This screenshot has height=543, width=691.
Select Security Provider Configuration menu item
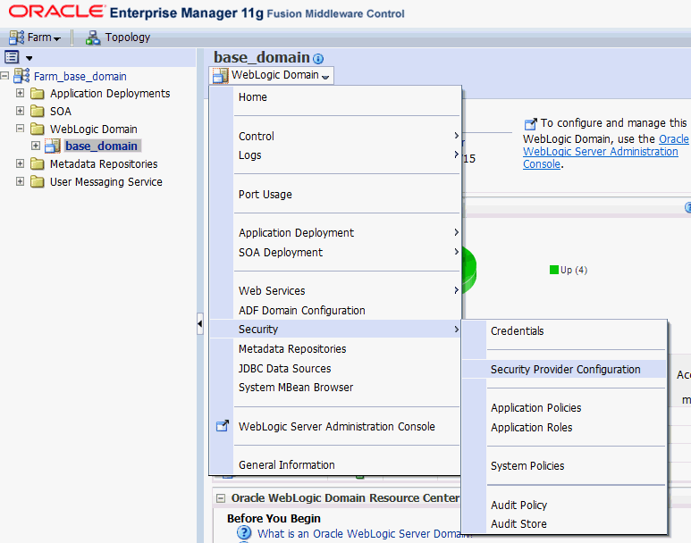click(x=565, y=370)
